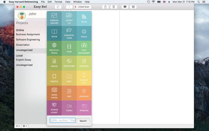This screenshot has width=209, height=131.
Task: Choose the Email reference type
Action: point(84,34)
